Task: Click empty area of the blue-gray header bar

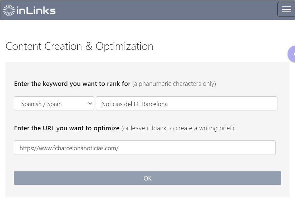Action: click(166, 10)
